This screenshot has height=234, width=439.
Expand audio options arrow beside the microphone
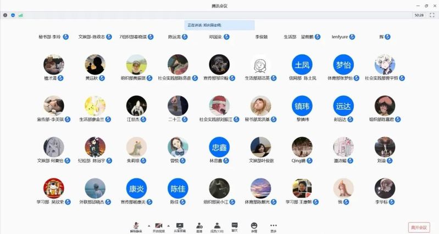(148, 225)
